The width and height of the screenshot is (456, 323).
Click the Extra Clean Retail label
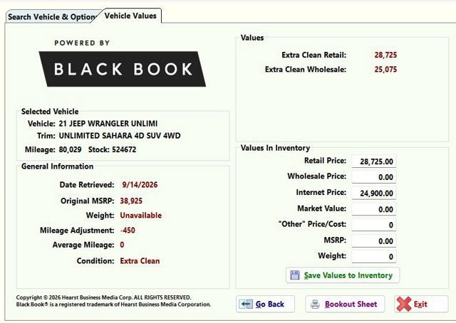coord(314,55)
